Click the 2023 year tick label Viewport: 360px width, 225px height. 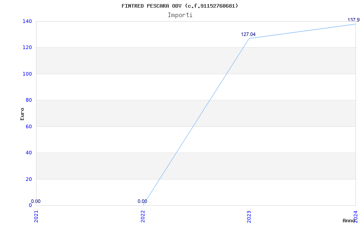pyautogui.click(x=249, y=216)
